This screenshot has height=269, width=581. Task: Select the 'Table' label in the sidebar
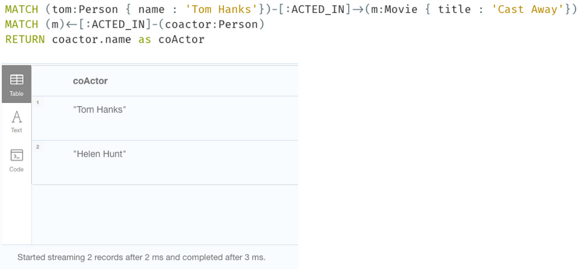16,94
